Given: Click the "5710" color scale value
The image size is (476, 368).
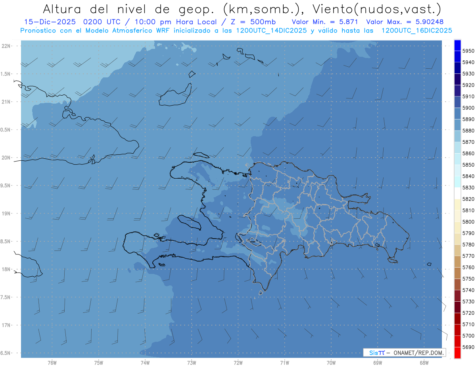Looking at the screenshot, I should tap(468, 324).
